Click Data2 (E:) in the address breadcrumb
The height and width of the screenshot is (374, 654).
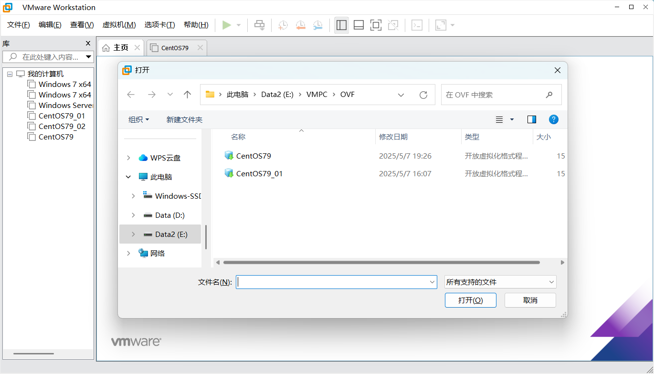click(x=277, y=95)
